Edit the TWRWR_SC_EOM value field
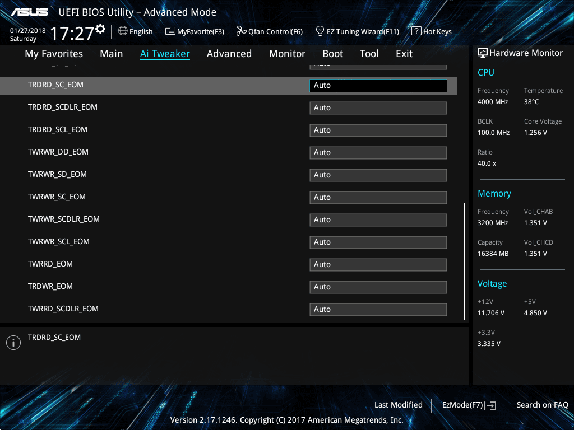 pyautogui.click(x=378, y=198)
